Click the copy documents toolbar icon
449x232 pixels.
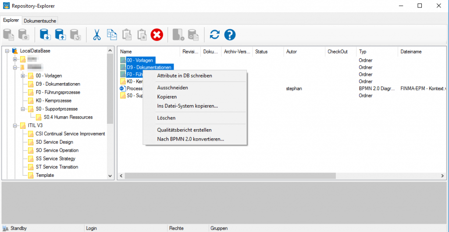(112, 35)
